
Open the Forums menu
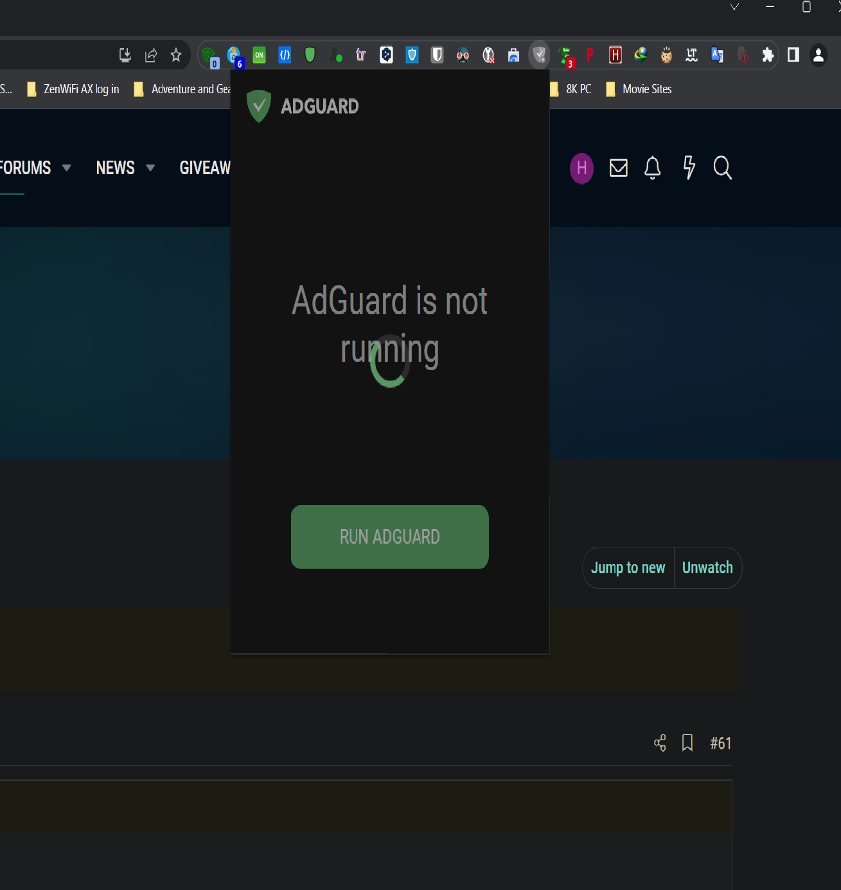click(x=26, y=168)
